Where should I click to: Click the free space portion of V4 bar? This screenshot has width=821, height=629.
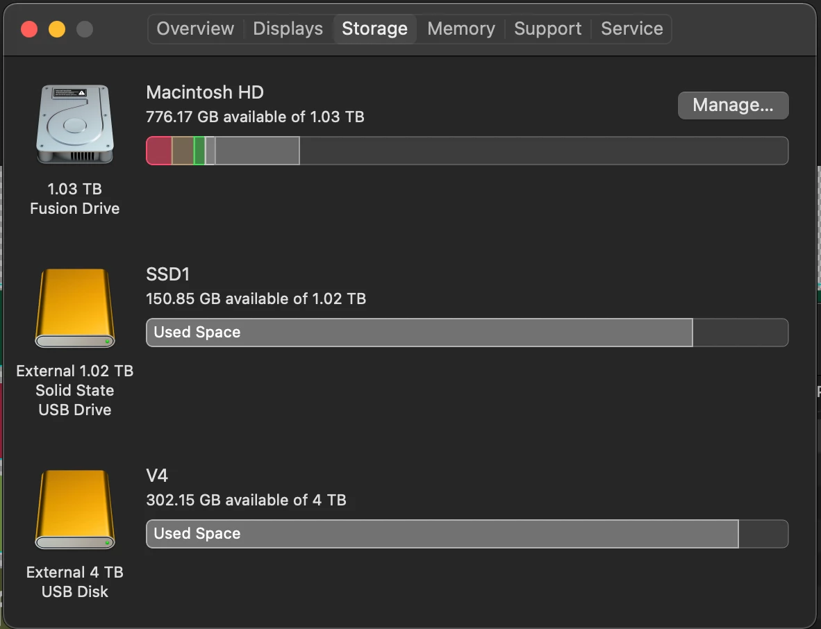[763, 534]
